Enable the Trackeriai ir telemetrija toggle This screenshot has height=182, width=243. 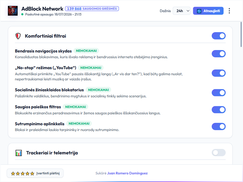pos(218,153)
